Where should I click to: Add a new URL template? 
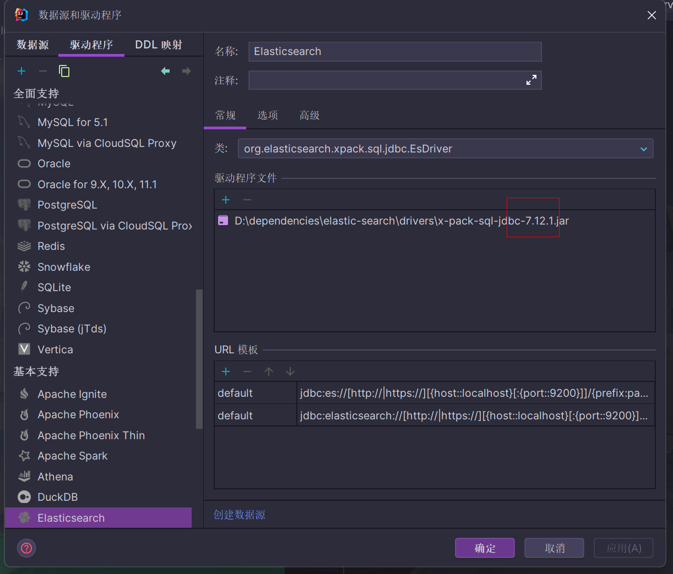(226, 371)
